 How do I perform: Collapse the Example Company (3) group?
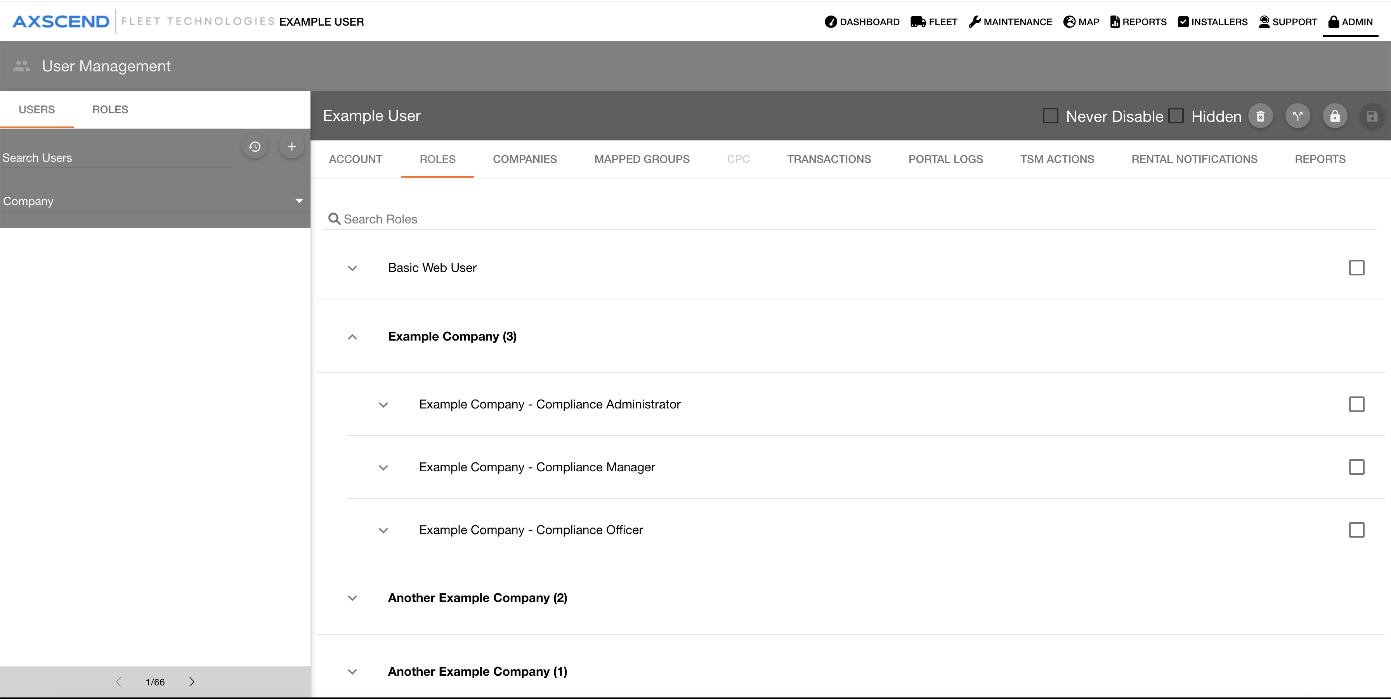353,337
